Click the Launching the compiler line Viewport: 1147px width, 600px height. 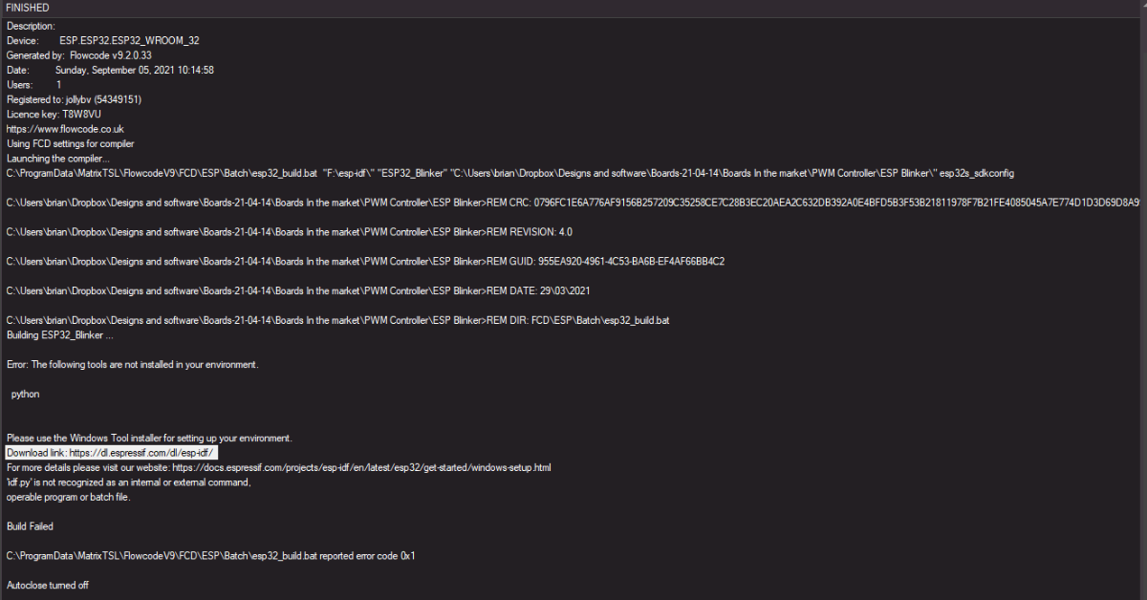[x=58, y=159]
